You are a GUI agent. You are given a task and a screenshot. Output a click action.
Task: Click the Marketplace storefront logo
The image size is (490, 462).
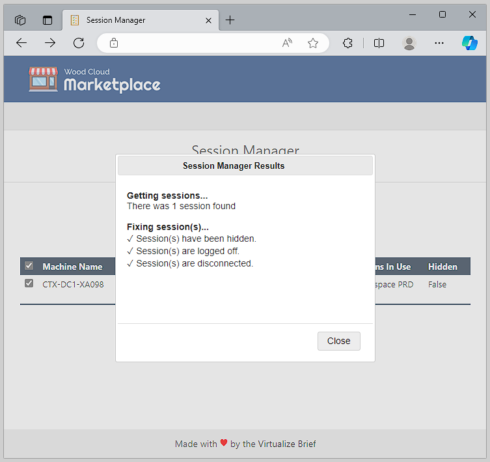click(43, 79)
